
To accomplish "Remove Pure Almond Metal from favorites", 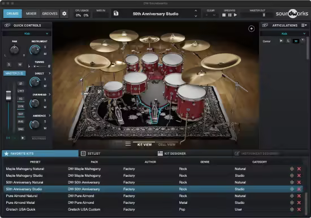I will click(299, 203).
